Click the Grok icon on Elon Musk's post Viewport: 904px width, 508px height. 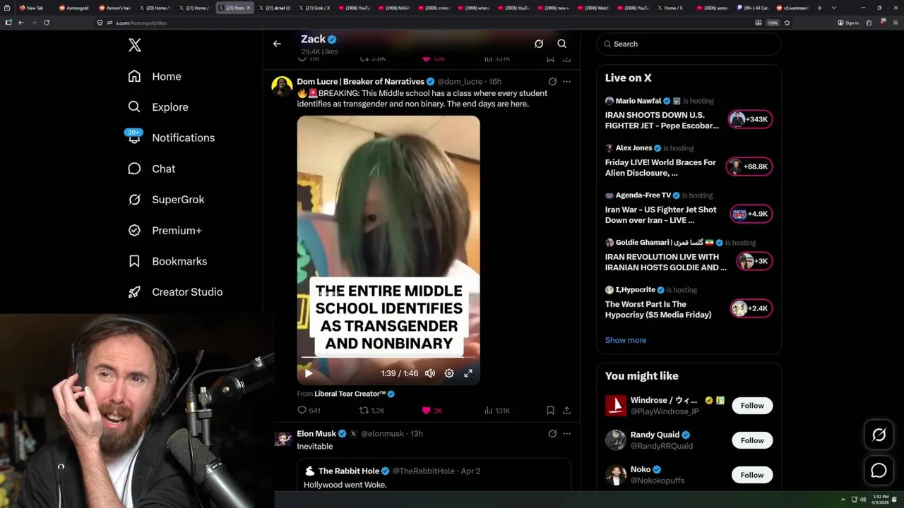tap(552, 434)
